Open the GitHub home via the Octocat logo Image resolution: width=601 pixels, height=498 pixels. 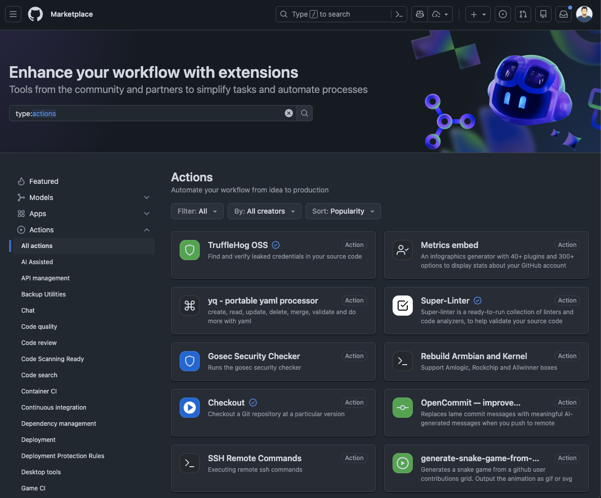[35, 14]
